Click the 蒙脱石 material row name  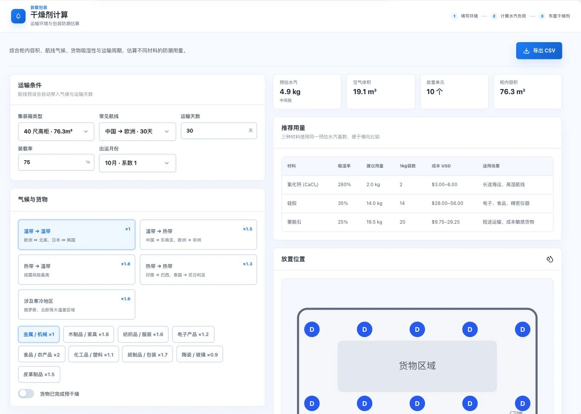294,222
